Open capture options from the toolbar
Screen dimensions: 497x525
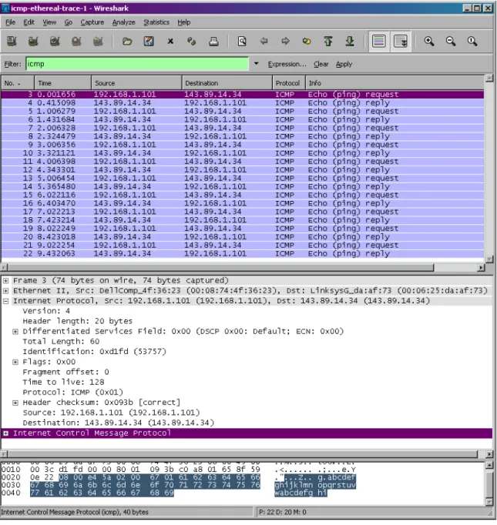[33, 41]
